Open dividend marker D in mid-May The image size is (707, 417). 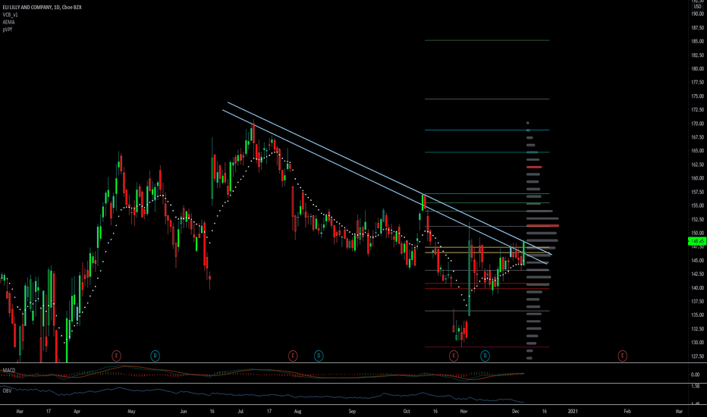(155, 356)
